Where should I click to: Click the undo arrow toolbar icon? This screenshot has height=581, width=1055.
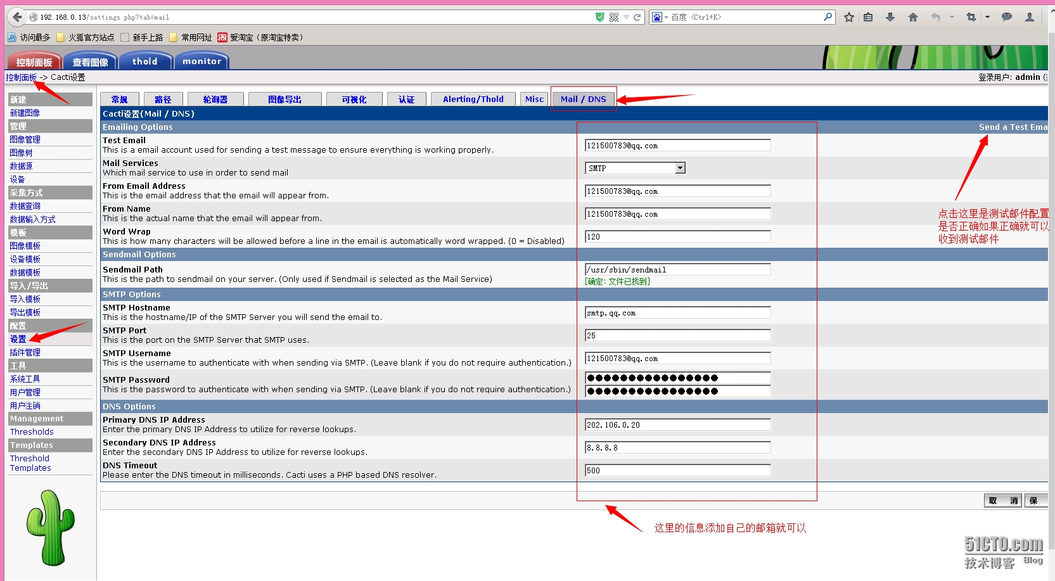936,17
